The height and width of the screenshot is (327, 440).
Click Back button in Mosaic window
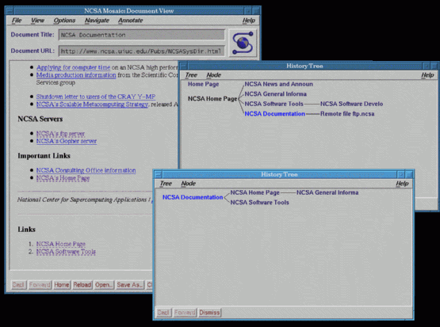click(x=18, y=285)
